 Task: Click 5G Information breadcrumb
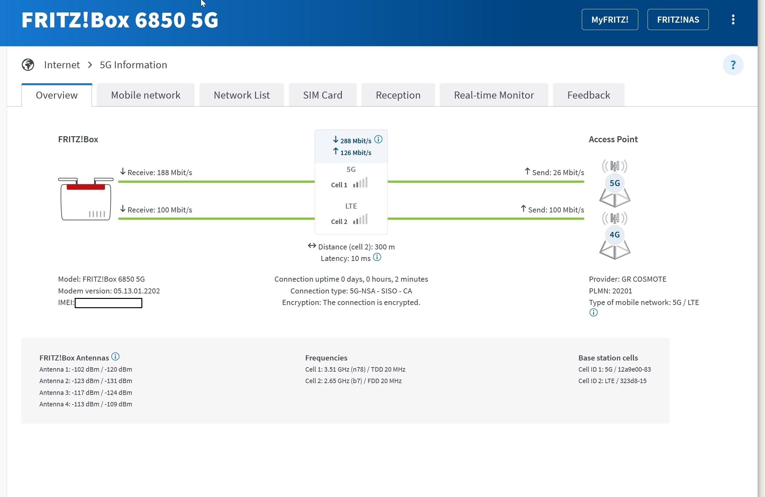tap(133, 65)
